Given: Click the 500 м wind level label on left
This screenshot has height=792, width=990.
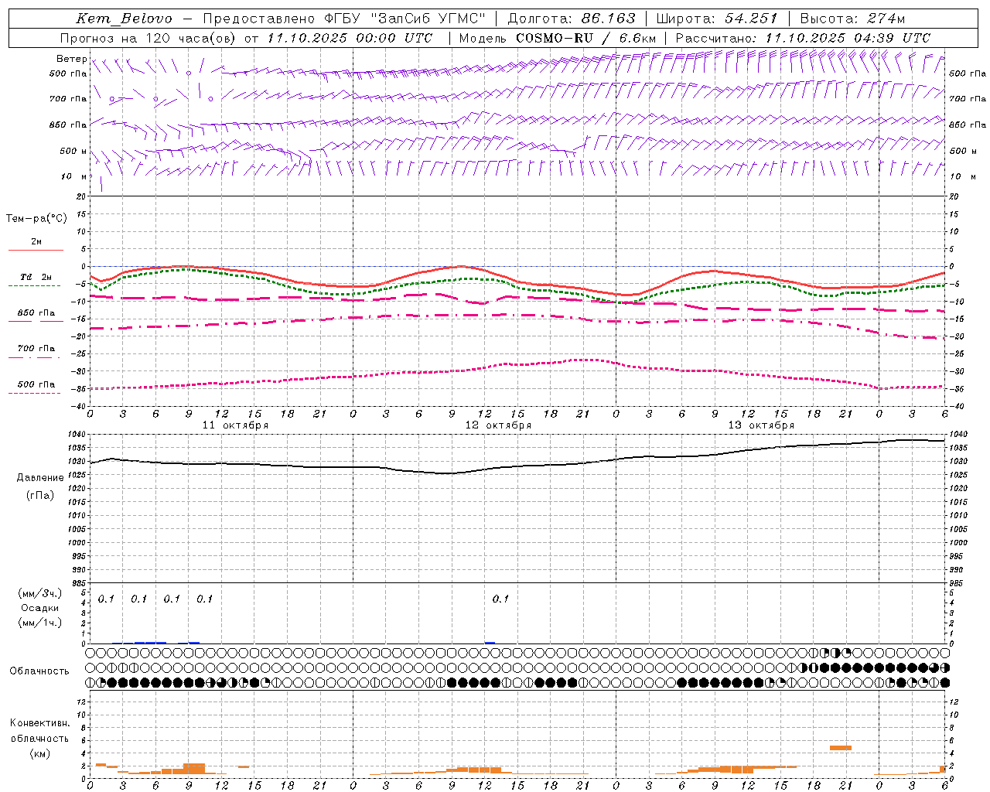Looking at the screenshot, I should tap(73, 151).
